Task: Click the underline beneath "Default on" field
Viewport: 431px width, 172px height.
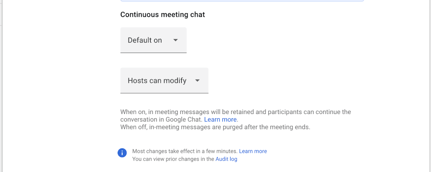Action: coord(153,53)
